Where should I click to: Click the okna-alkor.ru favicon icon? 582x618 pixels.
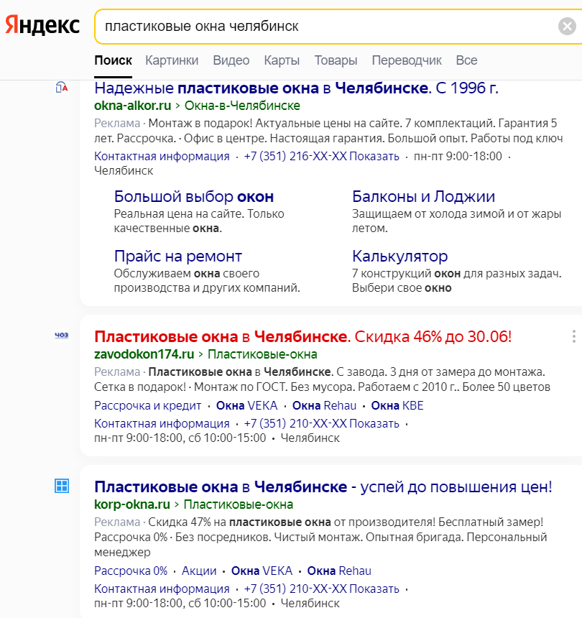tap(62, 87)
